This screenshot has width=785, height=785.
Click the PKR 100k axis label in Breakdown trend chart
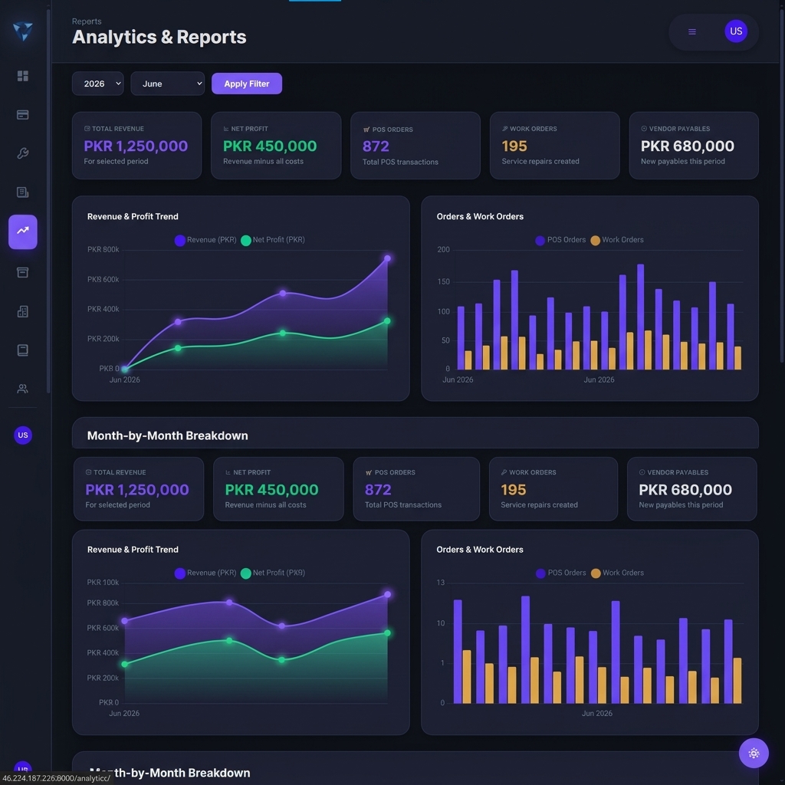click(x=103, y=583)
